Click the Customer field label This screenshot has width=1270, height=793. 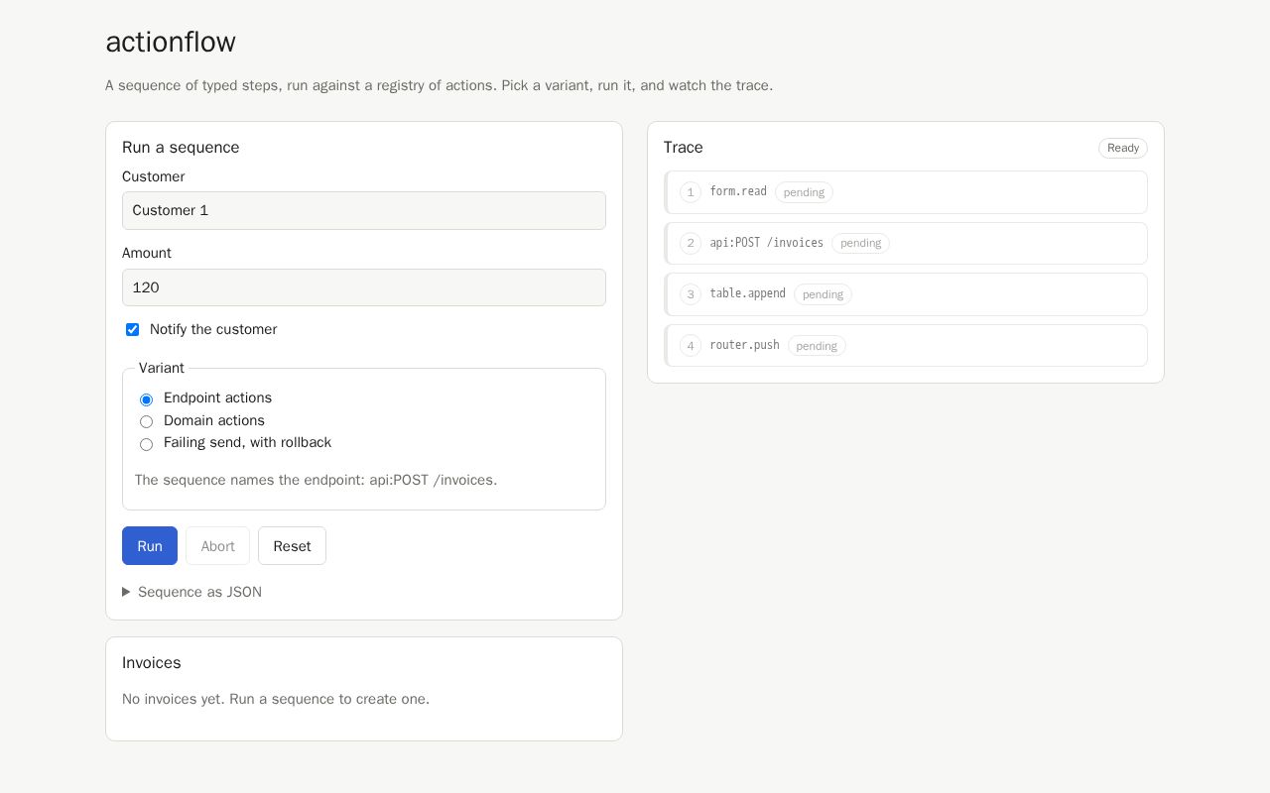tap(154, 176)
